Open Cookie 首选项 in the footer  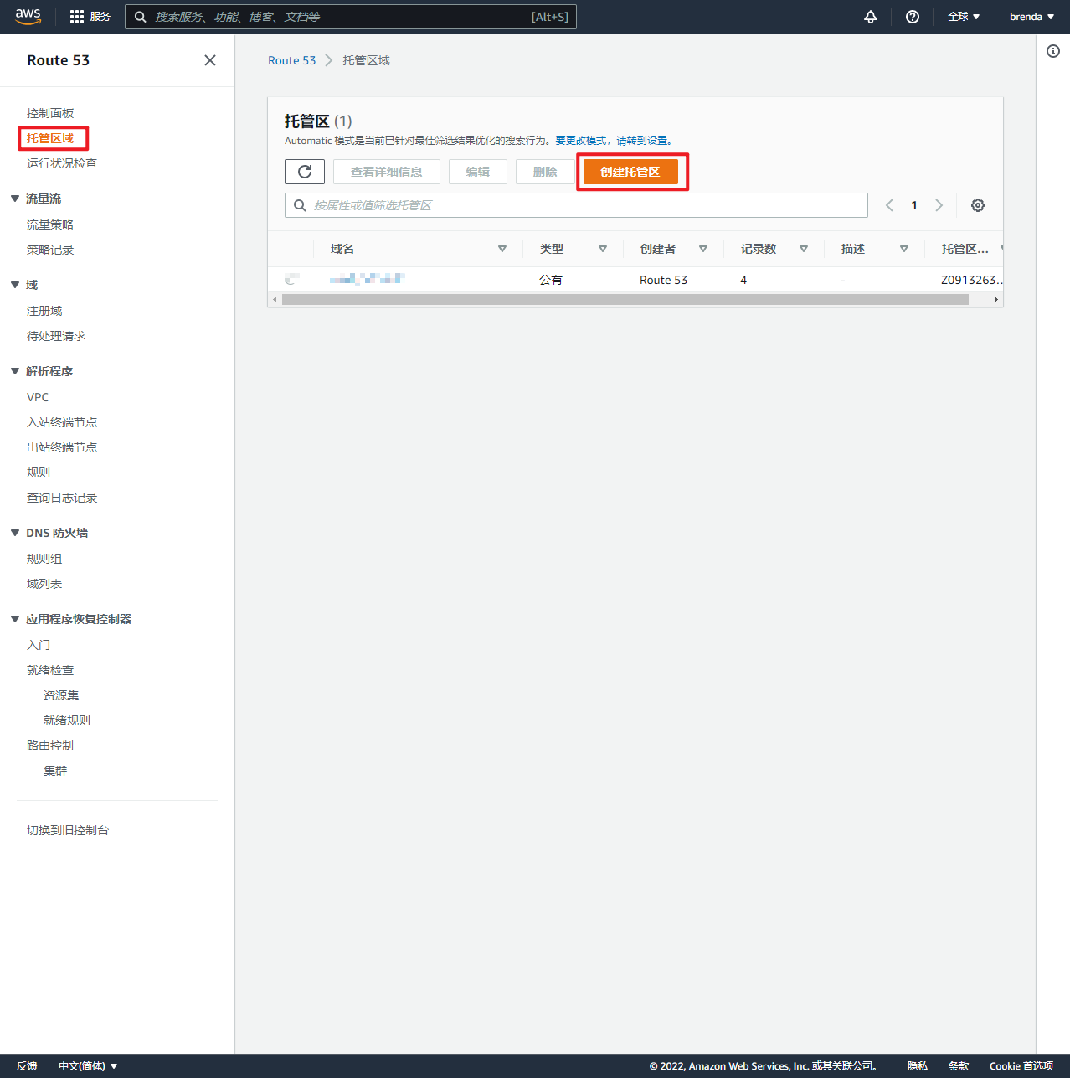[x=1021, y=1066]
